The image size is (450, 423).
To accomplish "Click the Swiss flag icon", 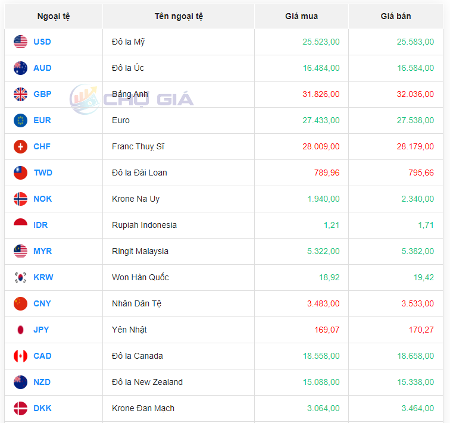I will tap(20, 146).
